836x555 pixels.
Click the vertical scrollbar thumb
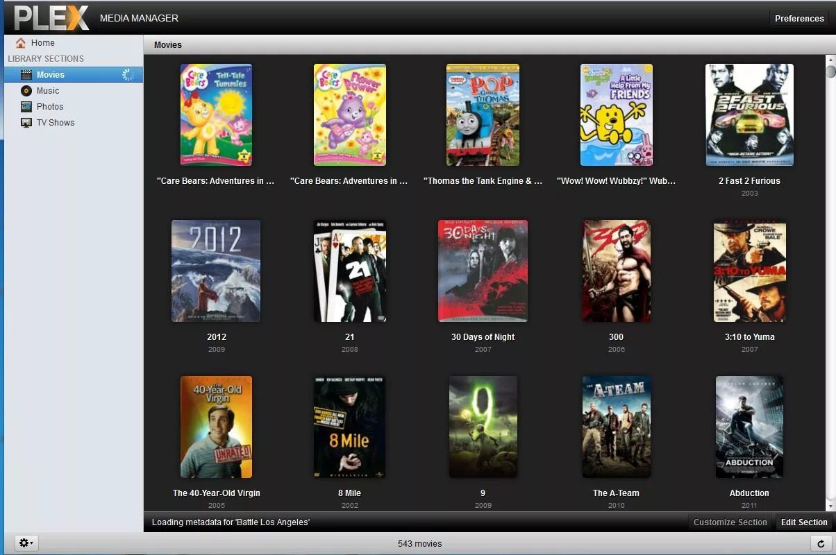[830, 72]
